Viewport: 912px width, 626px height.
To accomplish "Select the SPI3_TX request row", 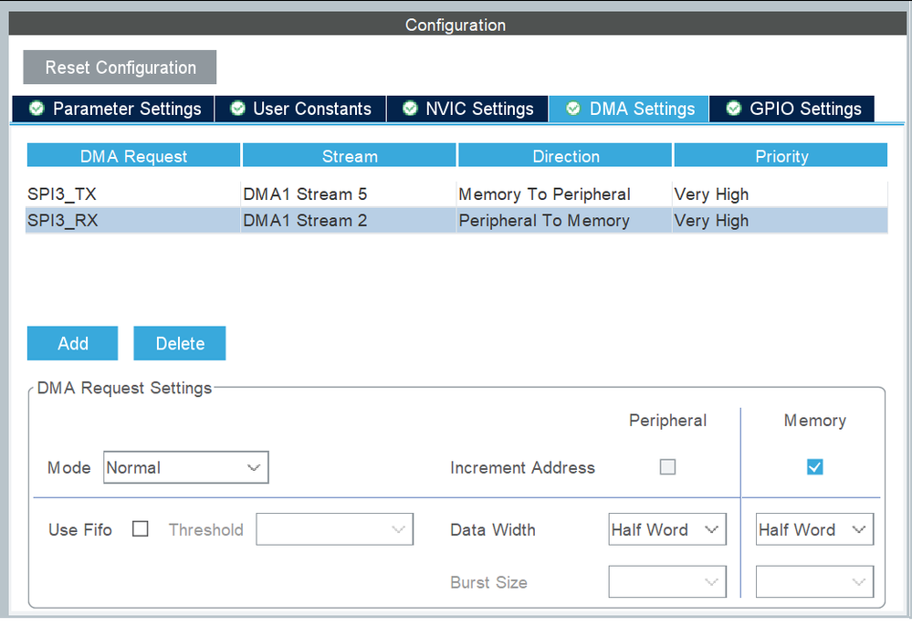I will pos(456,194).
